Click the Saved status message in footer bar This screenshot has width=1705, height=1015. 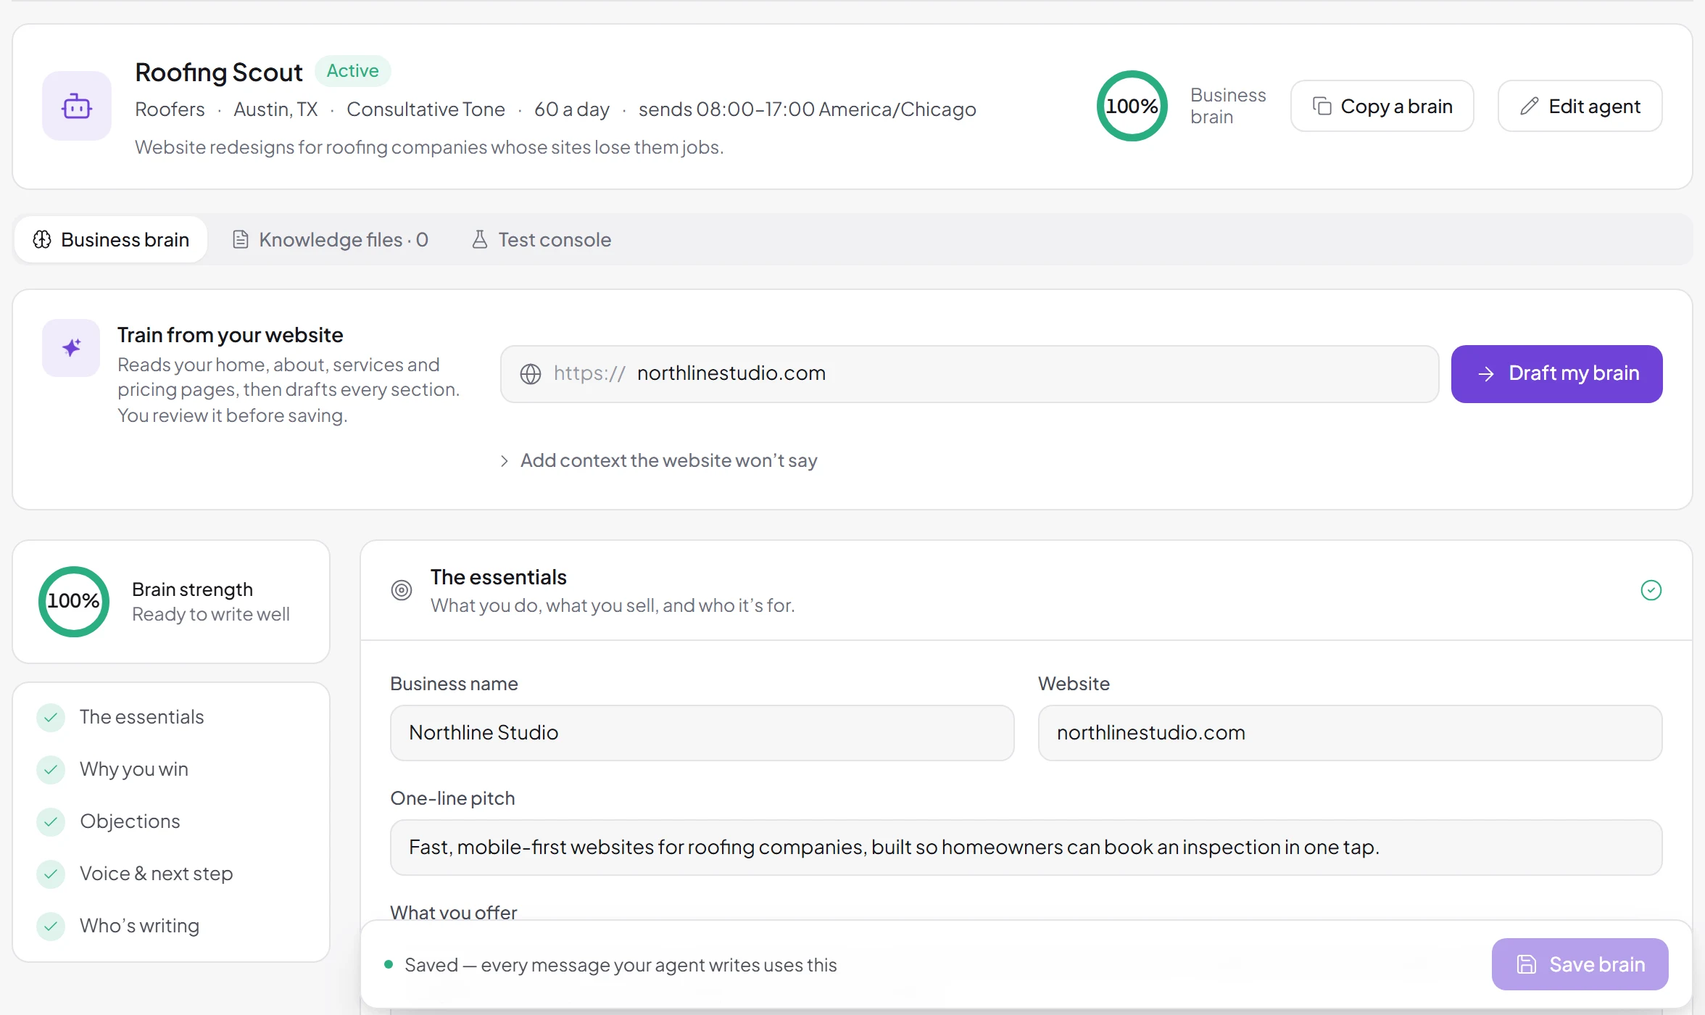(621, 965)
